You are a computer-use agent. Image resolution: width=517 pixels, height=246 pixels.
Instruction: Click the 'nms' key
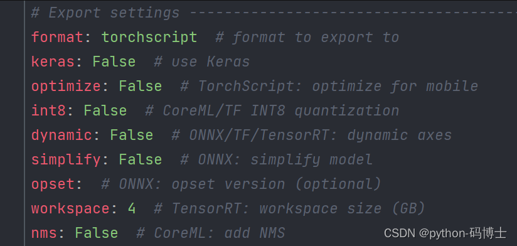[44, 234]
